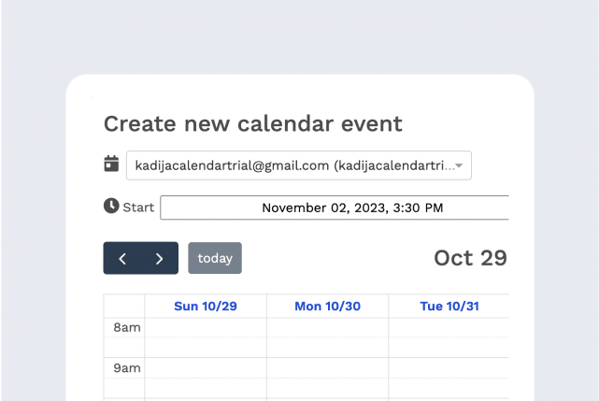
Task: Click the dropdown arrow on calendar selector
Action: pos(459,165)
